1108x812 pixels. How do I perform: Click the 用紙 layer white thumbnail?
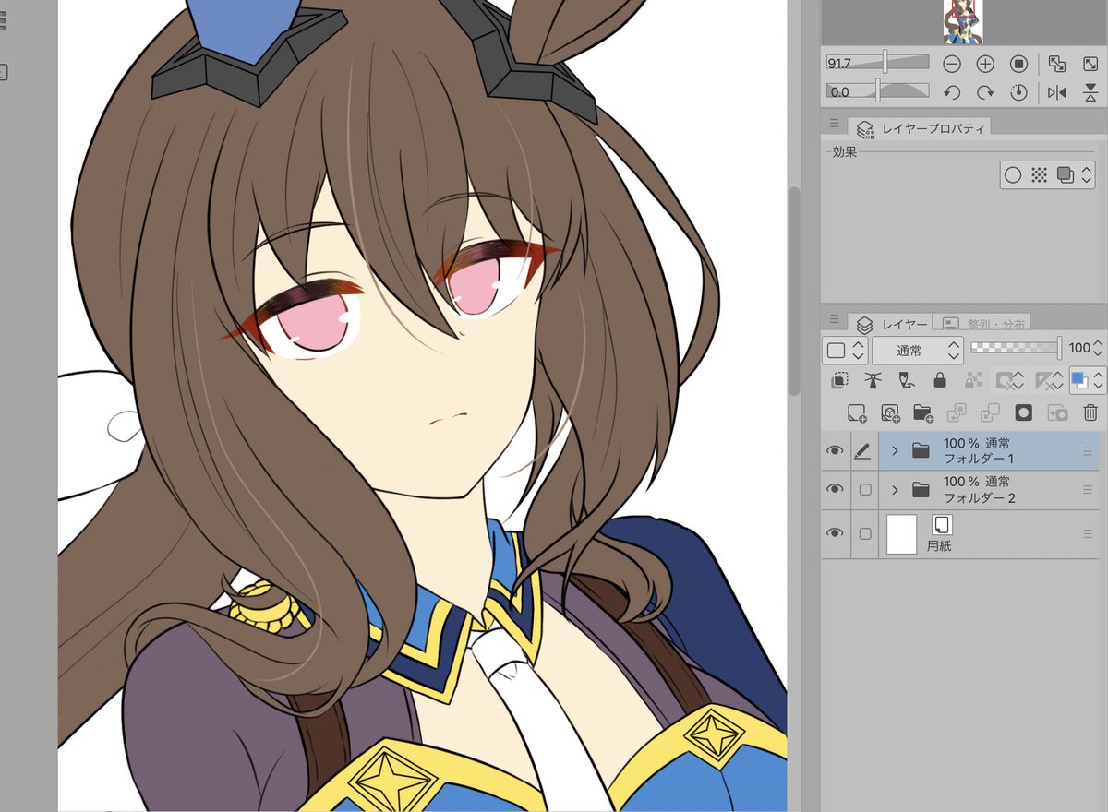(901, 534)
